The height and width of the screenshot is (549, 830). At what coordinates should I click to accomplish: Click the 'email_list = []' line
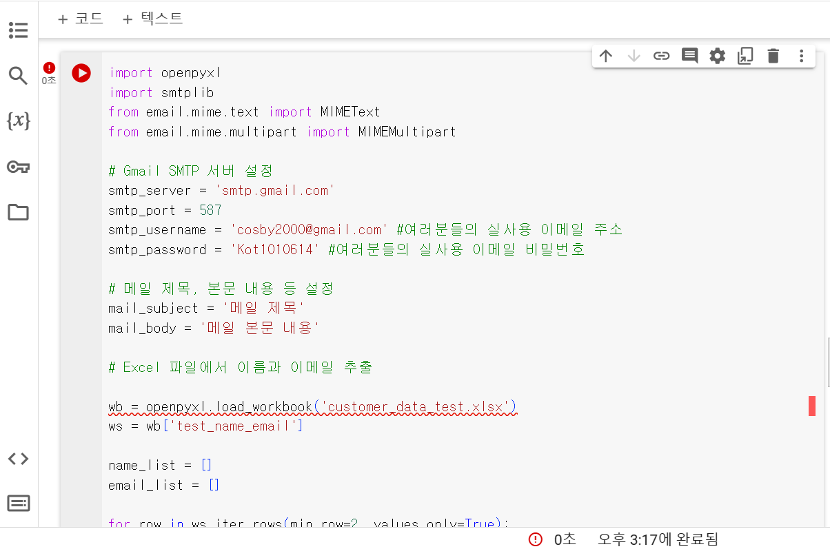point(164,485)
